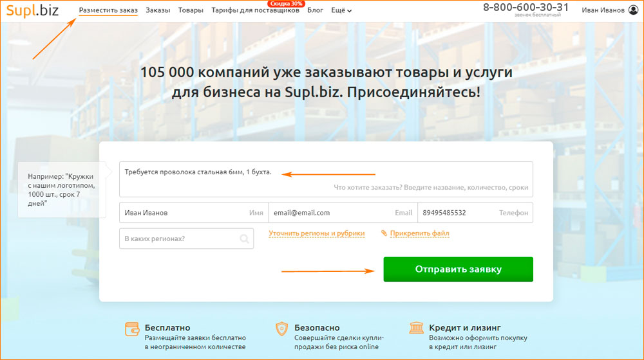Click the Прикрепить файл link
644x360 pixels.
(x=419, y=233)
